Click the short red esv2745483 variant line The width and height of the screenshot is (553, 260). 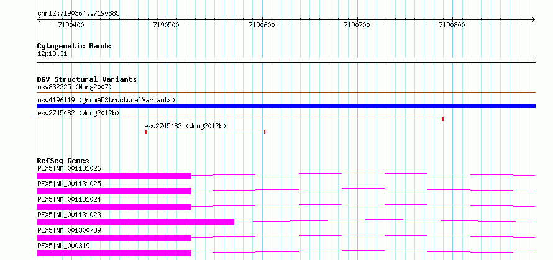[205, 132]
